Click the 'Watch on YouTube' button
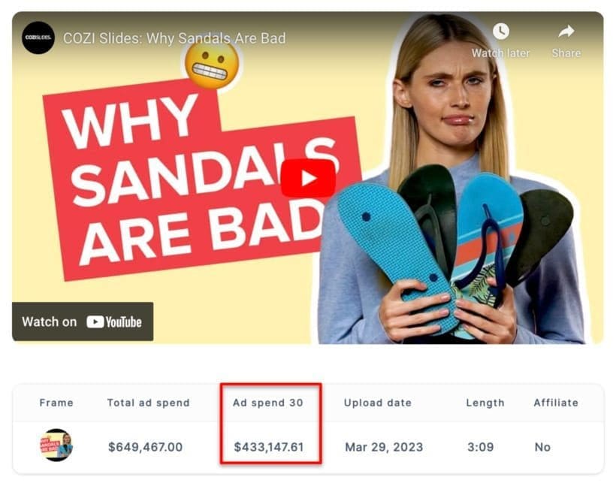Image resolution: width=616 pixels, height=483 pixels. click(x=83, y=321)
